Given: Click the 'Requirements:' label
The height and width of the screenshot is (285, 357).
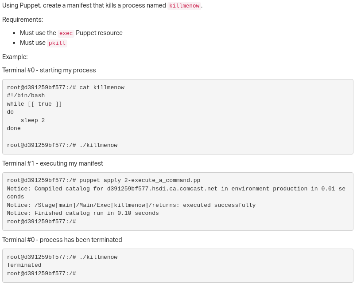Looking at the screenshot, I should 23,20.
